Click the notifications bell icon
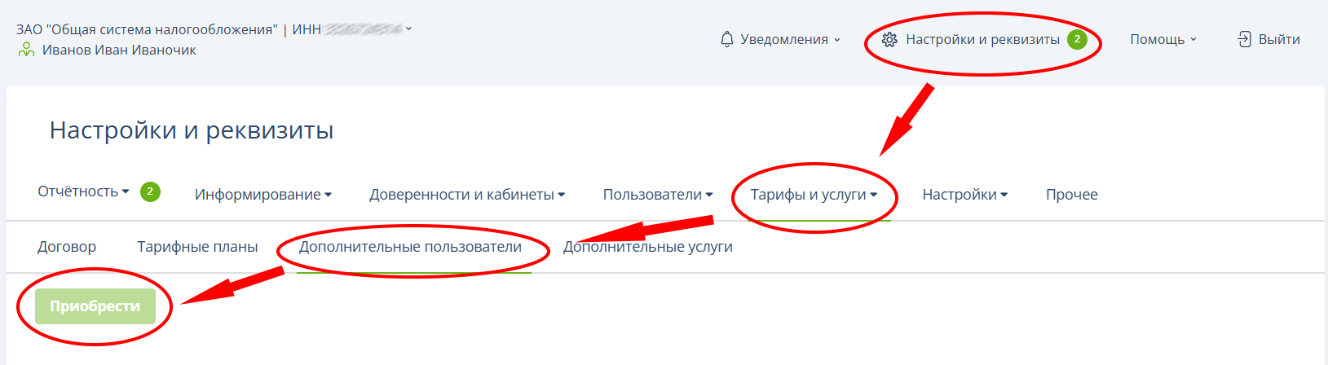Viewport: 1328px width, 365px height. (727, 39)
